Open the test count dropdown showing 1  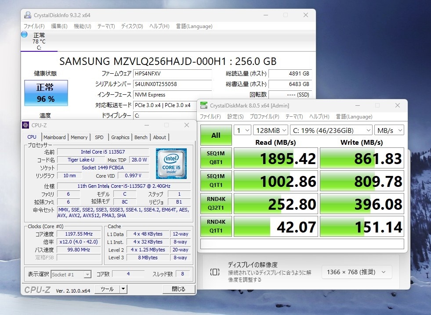[x=243, y=130]
